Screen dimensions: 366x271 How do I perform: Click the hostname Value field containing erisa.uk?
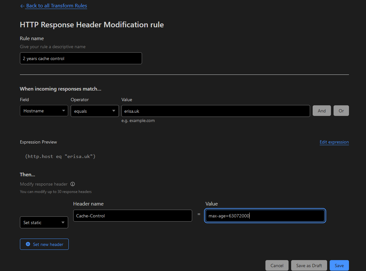click(215, 111)
